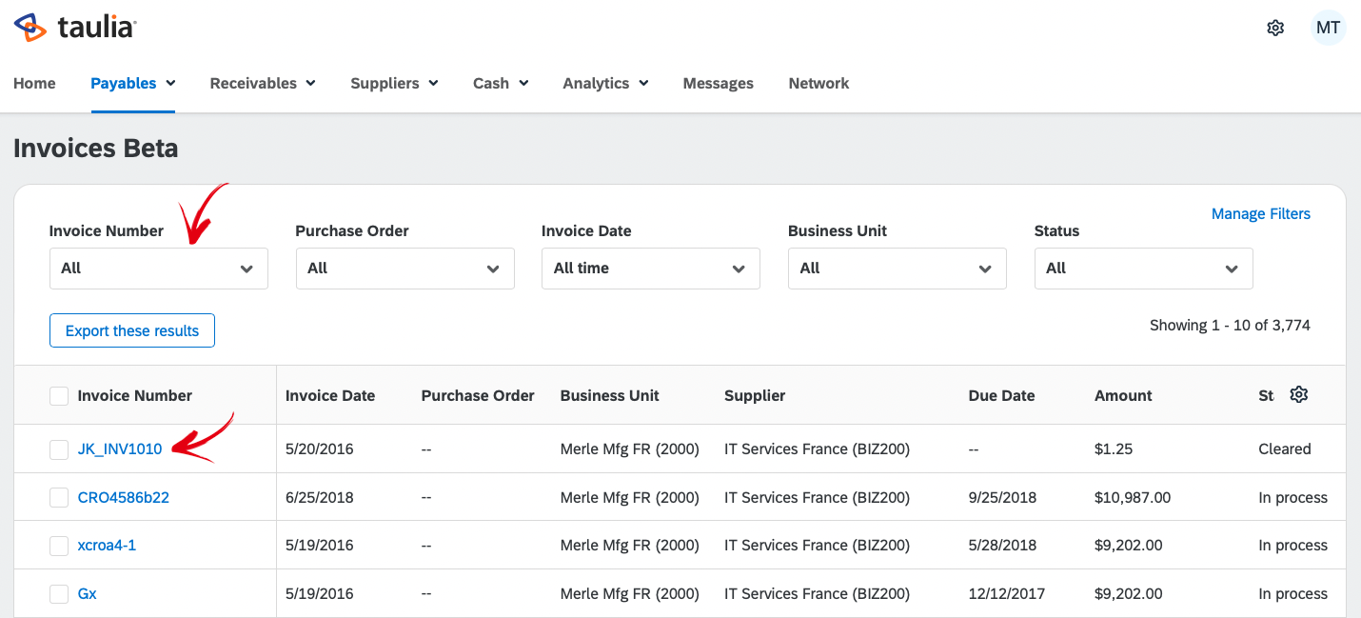1361x618 pixels.
Task: Expand the Purchase Order filter dropdown
Action: click(405, 269)
